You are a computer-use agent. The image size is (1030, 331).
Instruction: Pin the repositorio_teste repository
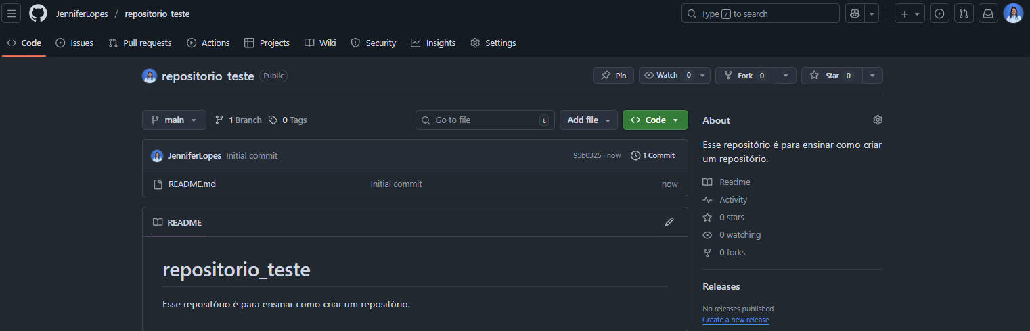pyautogui.click(x=613, y=76)
